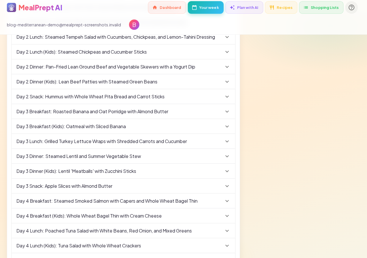Open the Shopping Lists tab
This screenshot has width=367, height=258.
[x=321, y=7]
